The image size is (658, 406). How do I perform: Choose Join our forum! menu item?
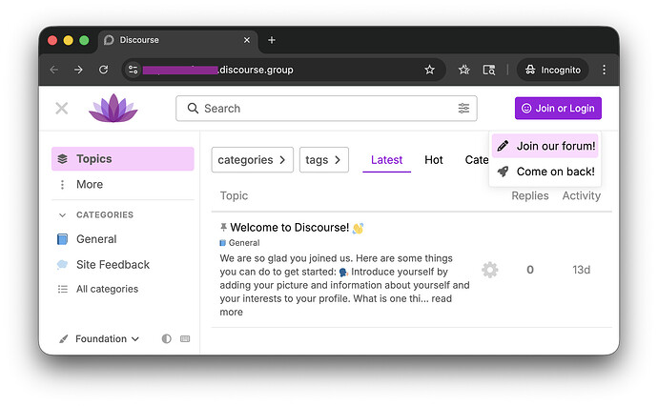tap(545, 146)
